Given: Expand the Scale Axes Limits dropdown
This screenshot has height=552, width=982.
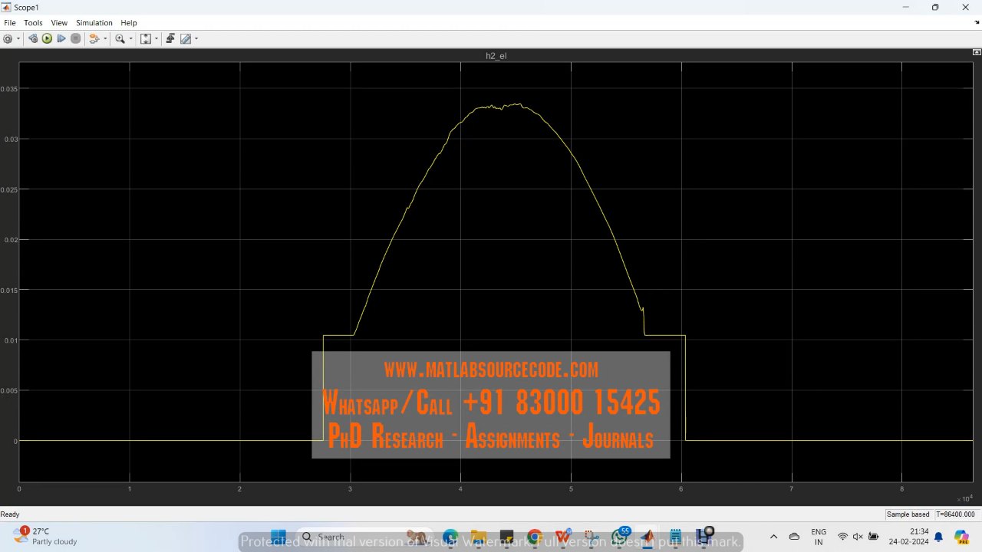Looking at the screenshot, I should 157,38.
